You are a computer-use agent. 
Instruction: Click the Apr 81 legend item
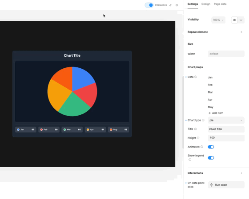[x=95, y=130]
